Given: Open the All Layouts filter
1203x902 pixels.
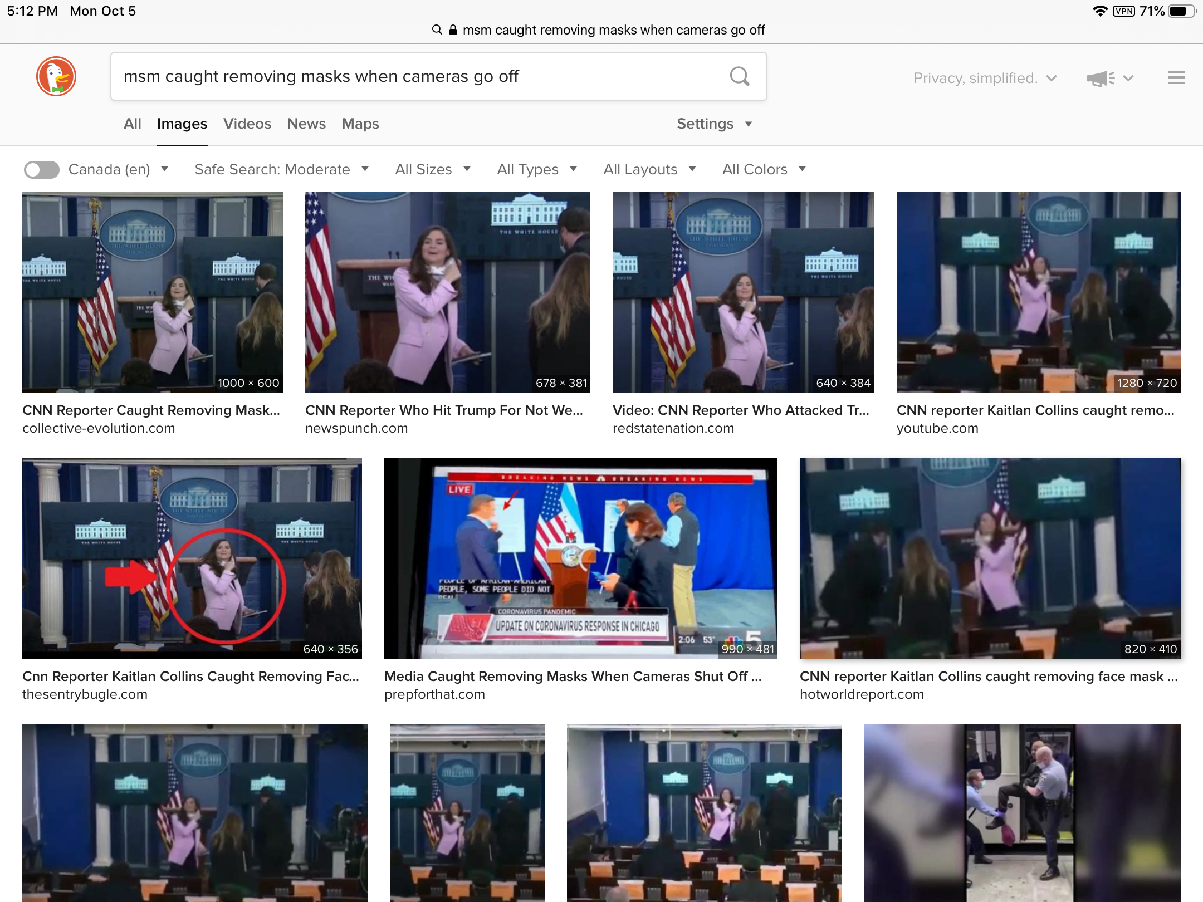Looking at the screenshot, I should 650,169.
